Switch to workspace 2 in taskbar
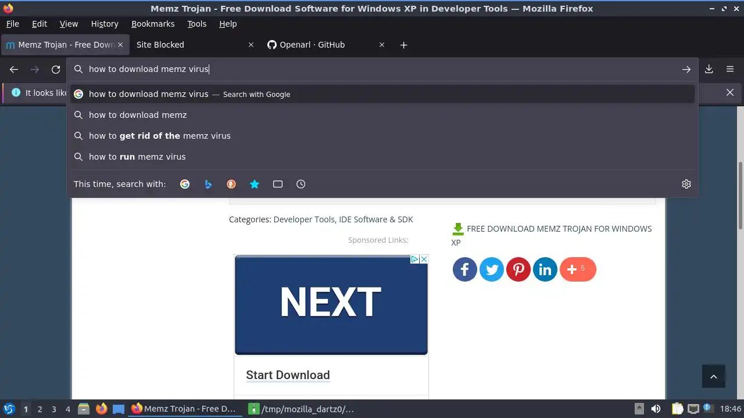 pyautogui.click(x=40, y=409)
